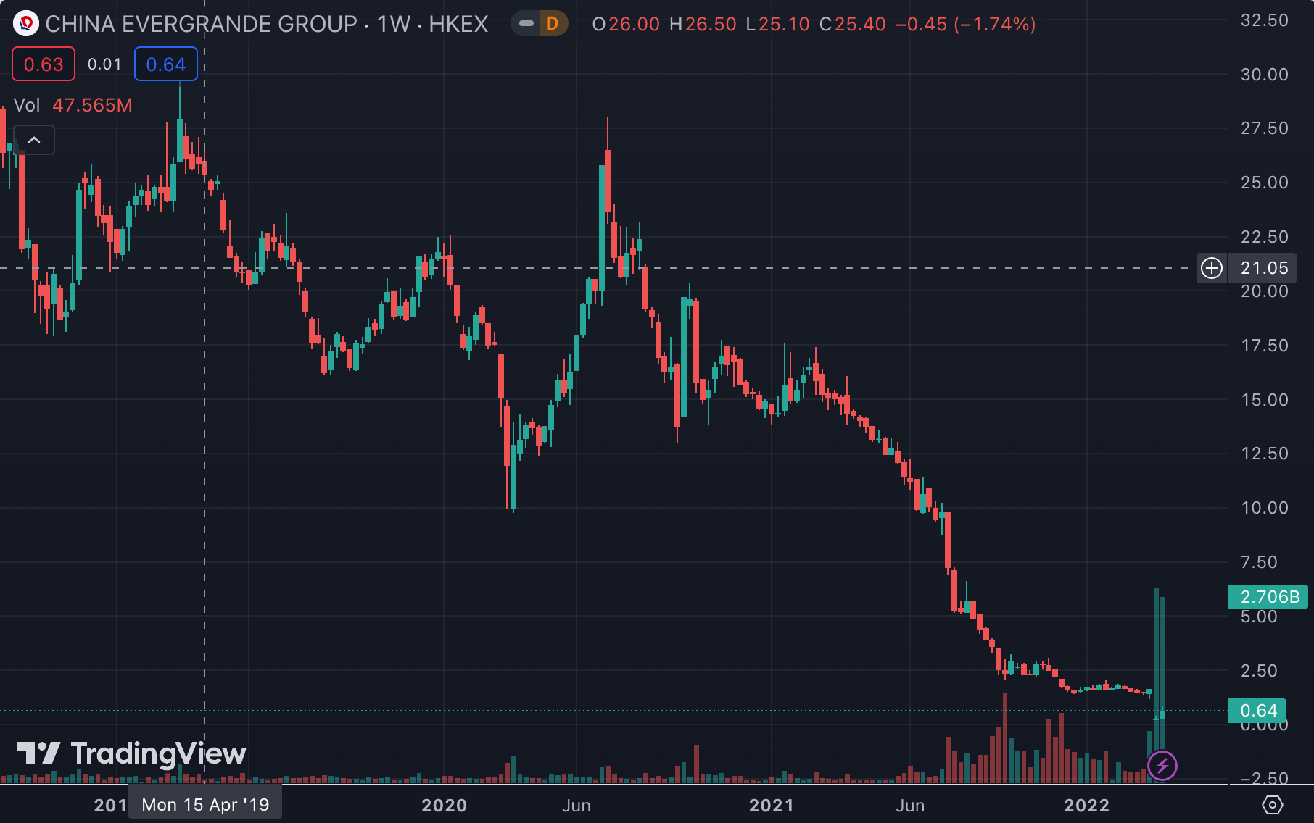Click the −0.45 (−1.74%) change value
Image resolution: width=1314 pixels, height=823 pixels.
(x=966, y=24)
